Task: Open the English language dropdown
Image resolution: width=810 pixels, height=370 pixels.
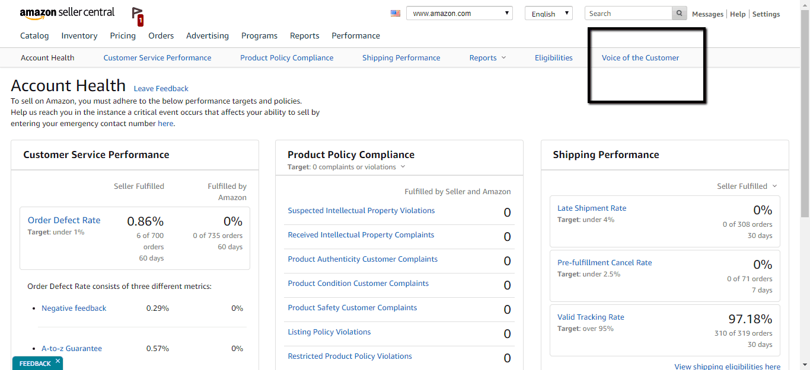Action: [548, 14]
